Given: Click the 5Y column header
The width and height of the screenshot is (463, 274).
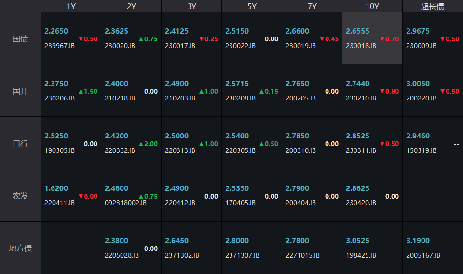Looking at the screenshot, I should (251, 6).
